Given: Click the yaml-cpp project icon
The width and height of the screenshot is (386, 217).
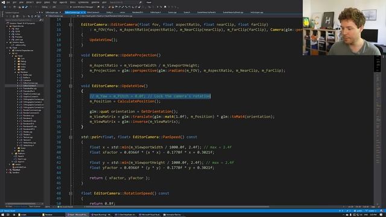Looking at the screenshot, I should pos(13,39).
